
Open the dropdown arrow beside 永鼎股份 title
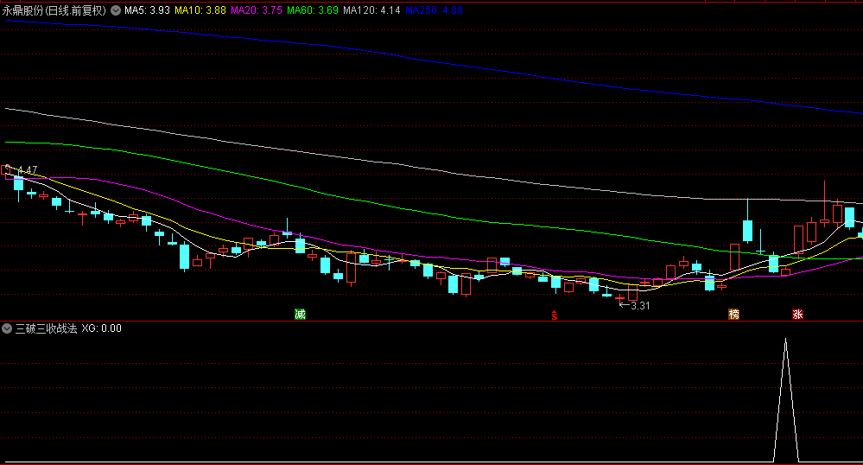point(116,10)
